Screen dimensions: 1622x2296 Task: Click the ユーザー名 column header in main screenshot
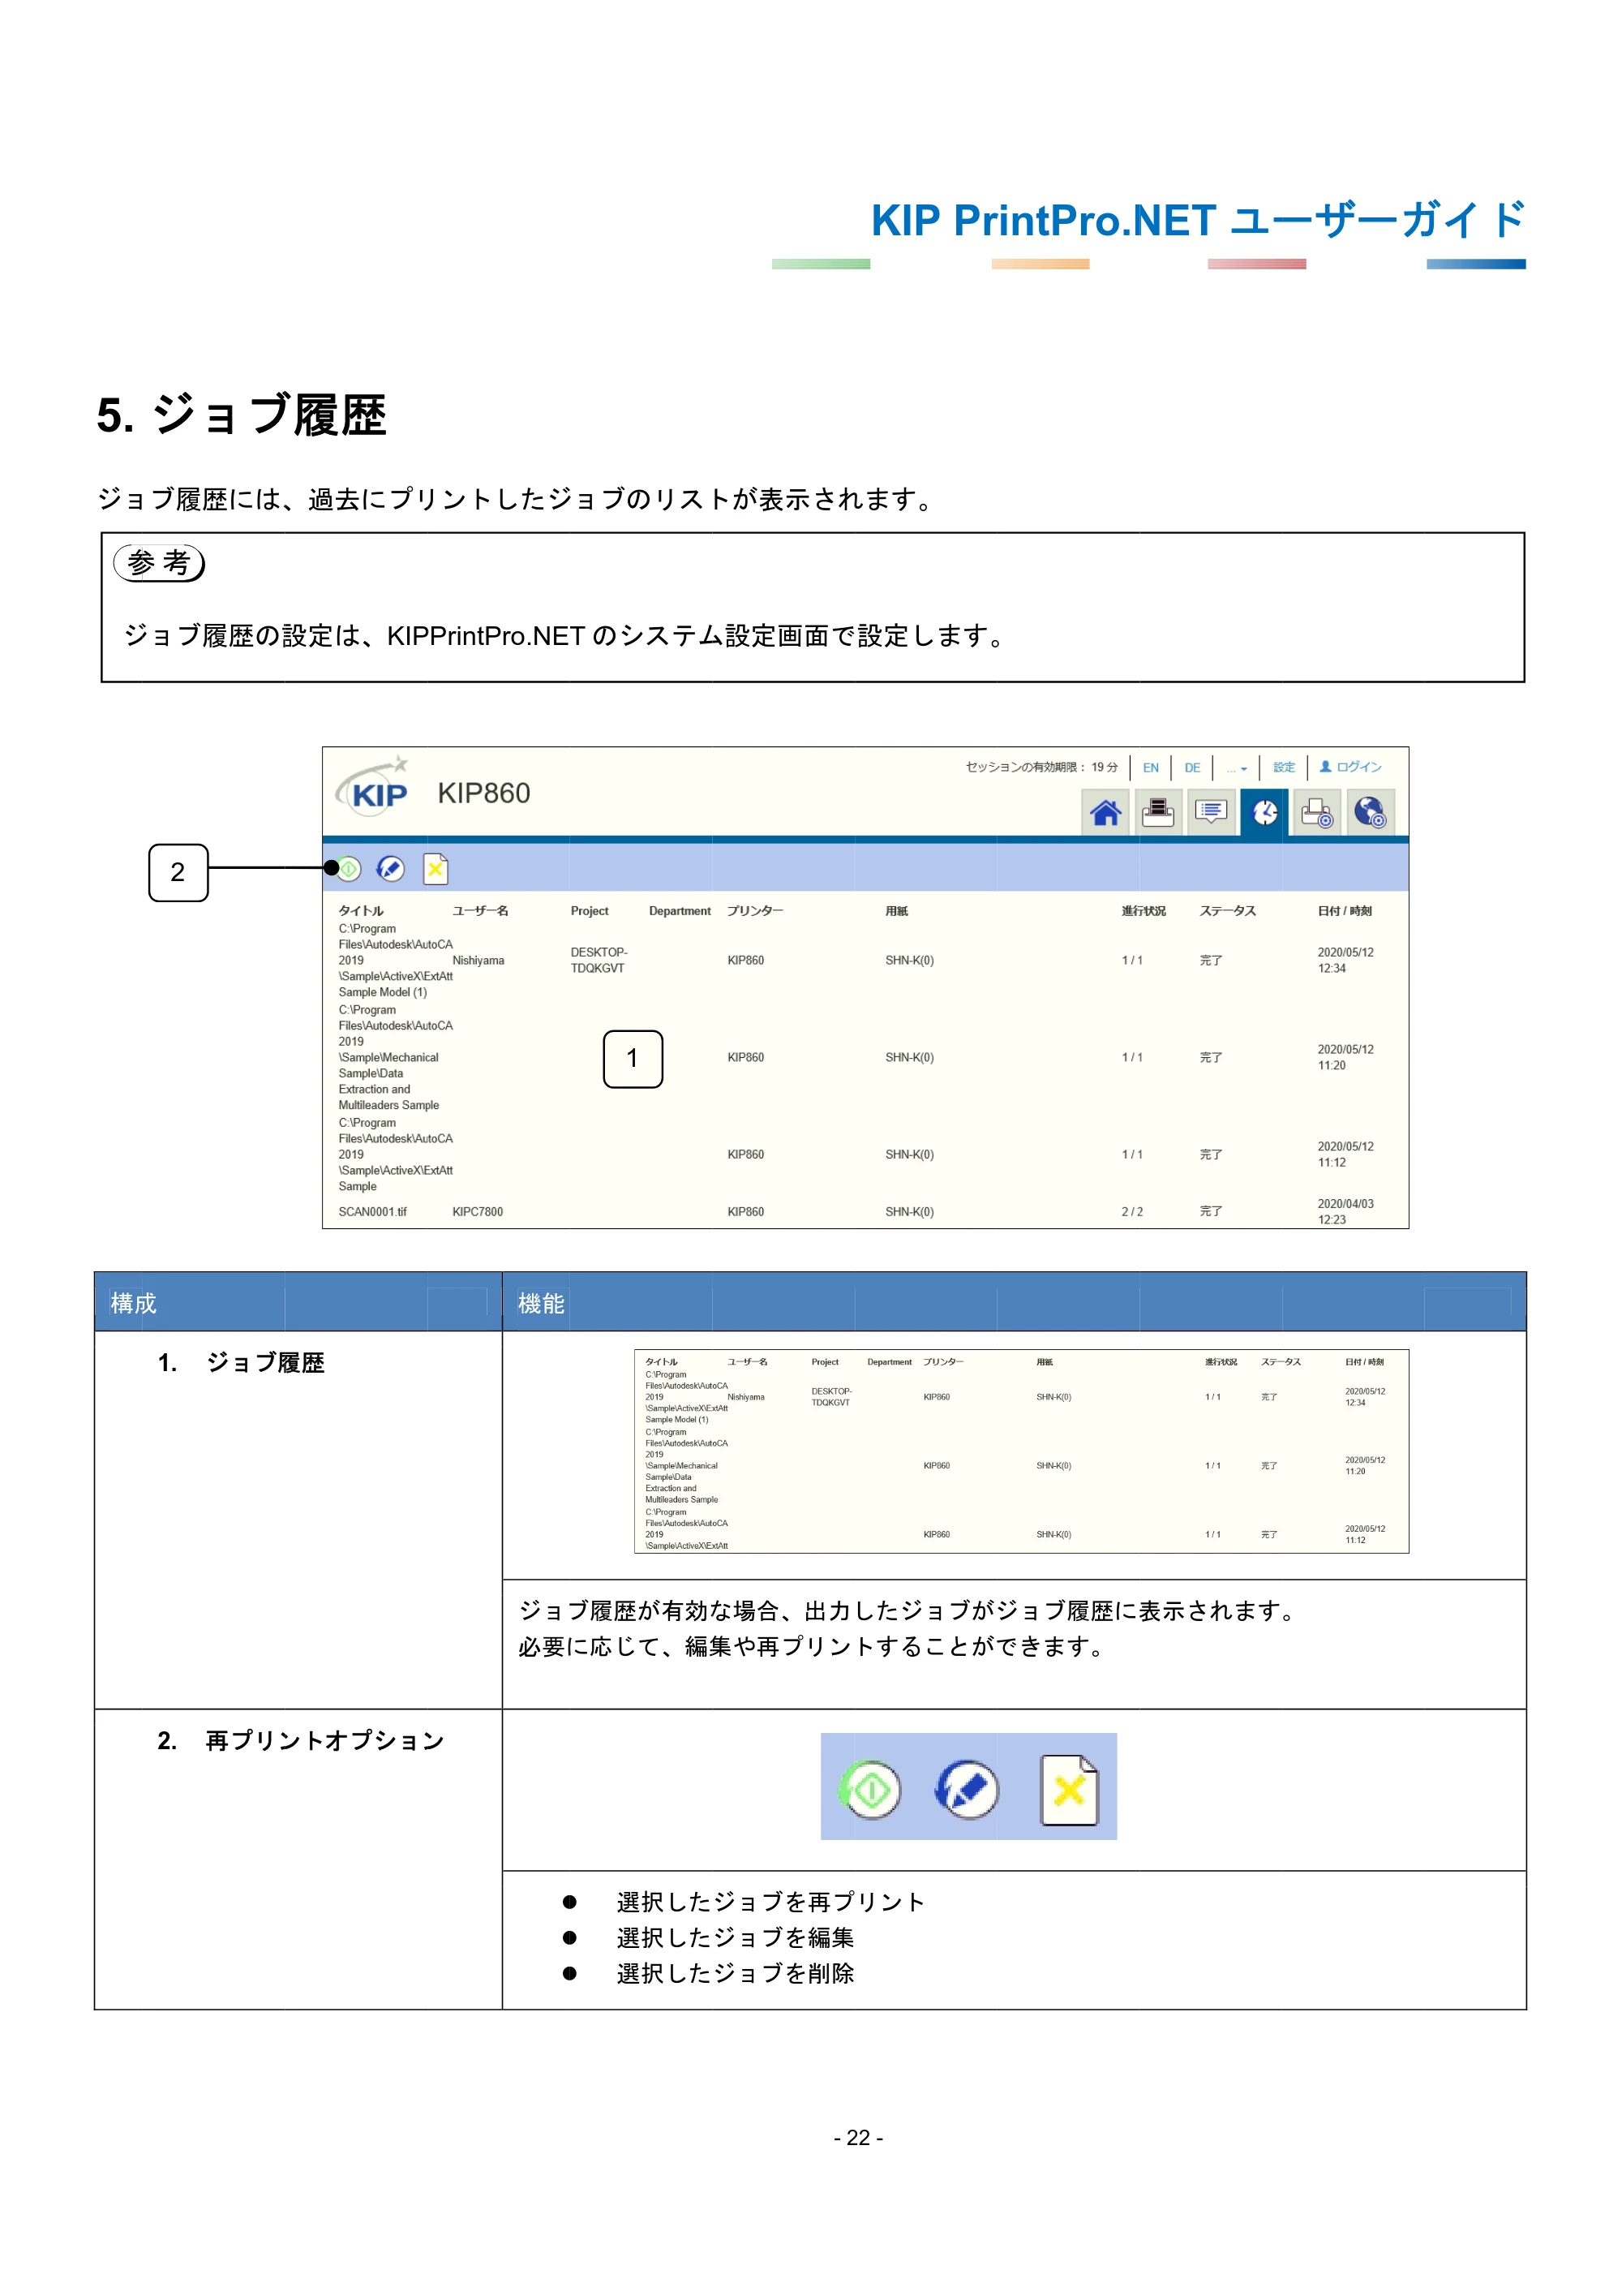[x=479, y=911]
